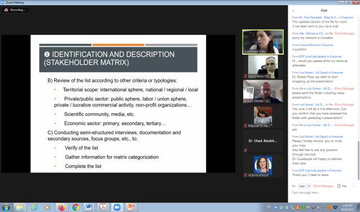
Task: Select Guadalupe Ortiz video thumbnail
Action: tap(263, 42)
